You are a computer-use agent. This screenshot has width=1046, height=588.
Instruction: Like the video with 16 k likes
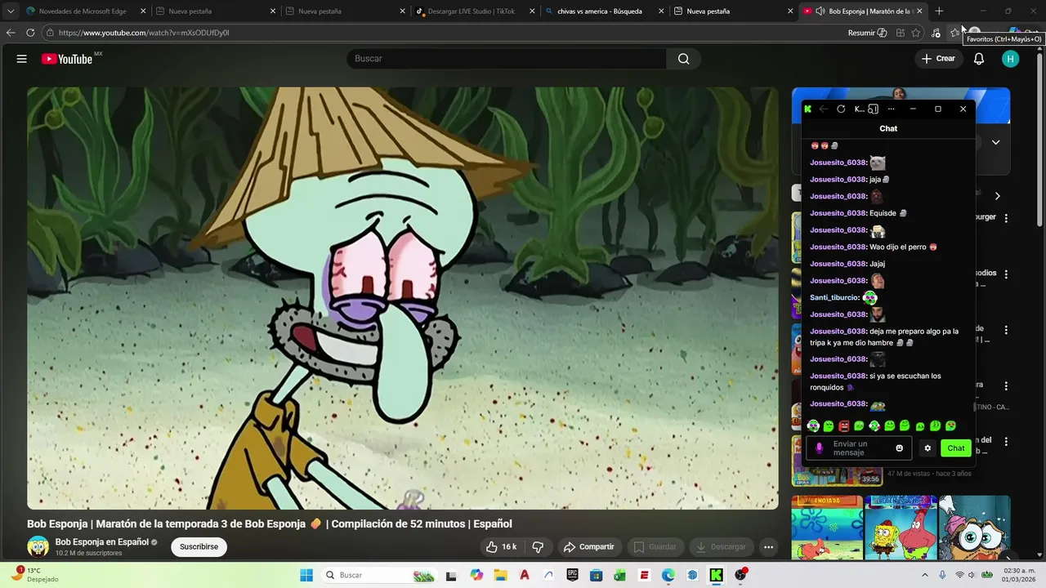tap(501, 546)
